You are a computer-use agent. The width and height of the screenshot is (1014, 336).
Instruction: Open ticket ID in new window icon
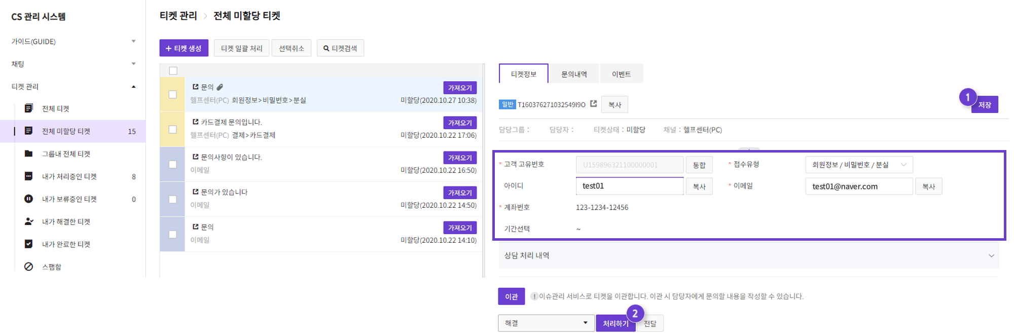pyautogui.click(x=594, y=104)
